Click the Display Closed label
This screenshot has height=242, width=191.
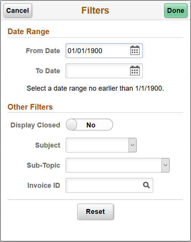tap(35, 125)
